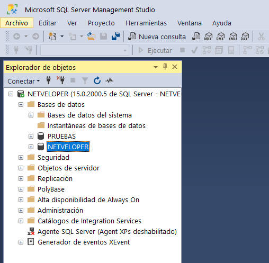Select the Bases de datos label

tap(61, 105)
